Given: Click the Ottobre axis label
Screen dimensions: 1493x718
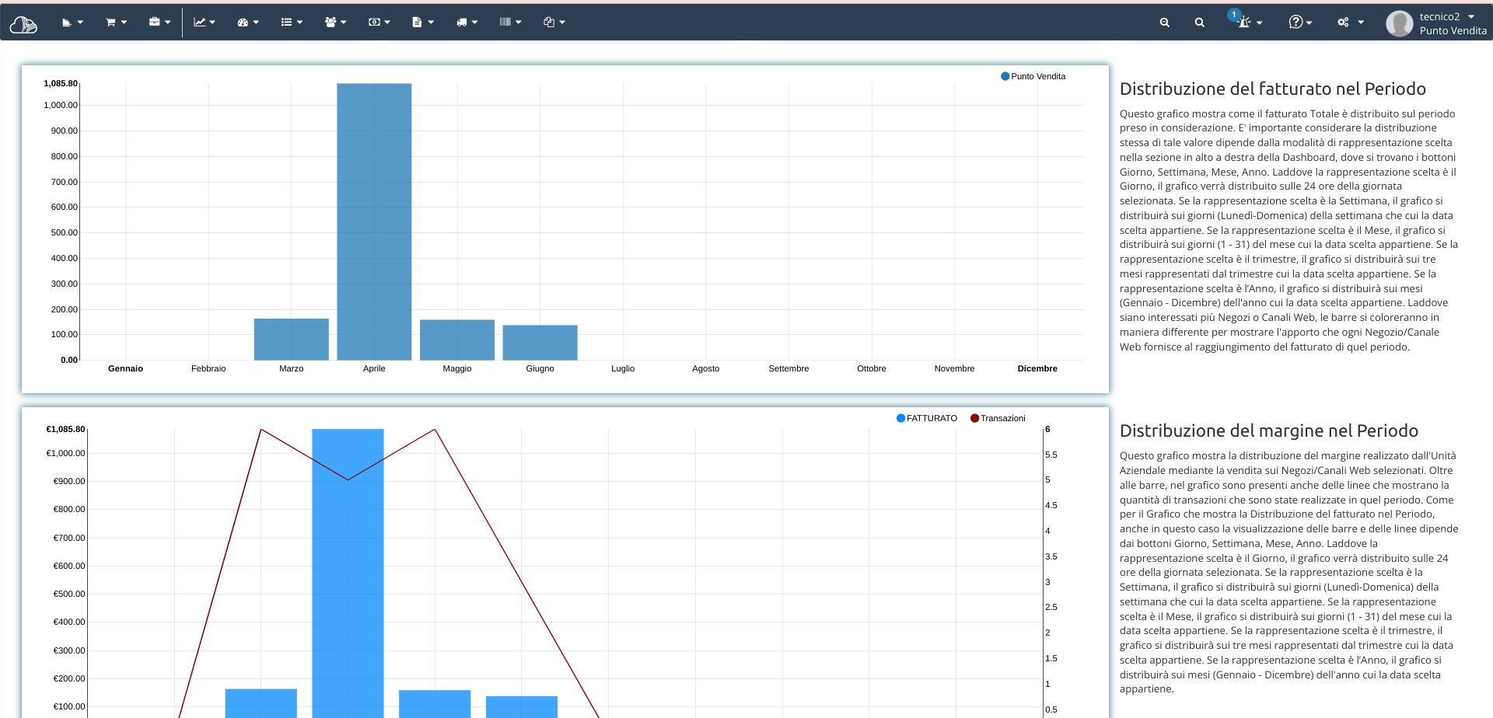Looking at the screenshot, I should point(872,368).
